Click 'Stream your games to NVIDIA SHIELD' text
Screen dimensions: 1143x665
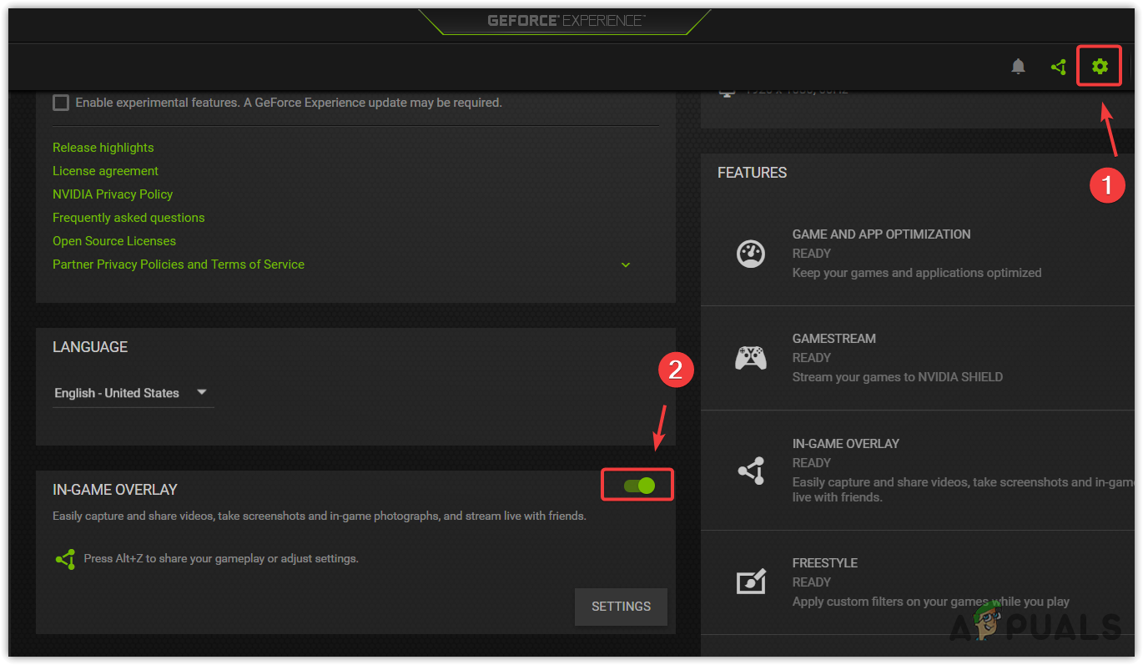pos(898,377)
